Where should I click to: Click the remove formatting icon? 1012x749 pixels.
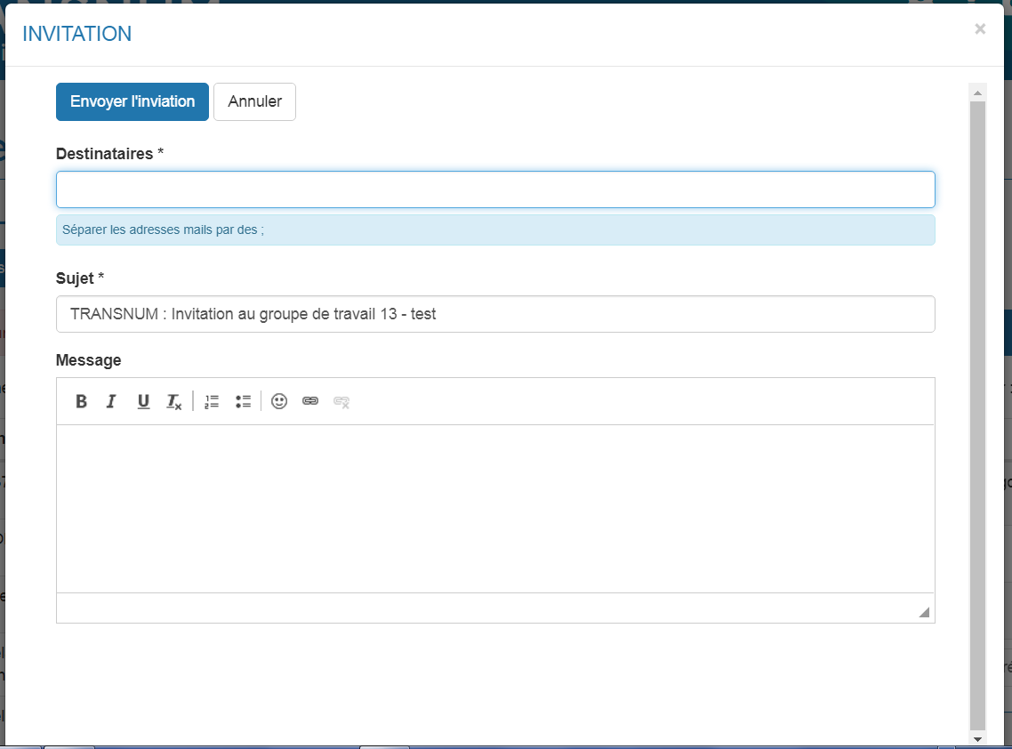coord(173,401)
